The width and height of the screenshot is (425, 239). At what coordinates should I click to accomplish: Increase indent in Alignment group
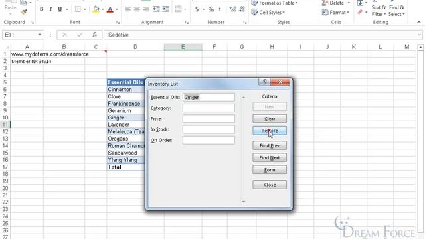tap(165, 9)
